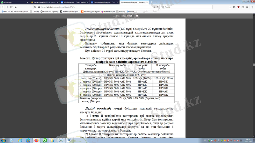The image size is (255, 143).
Task: Click the document vertical scrollbar thumb
Action: point(254,65)
